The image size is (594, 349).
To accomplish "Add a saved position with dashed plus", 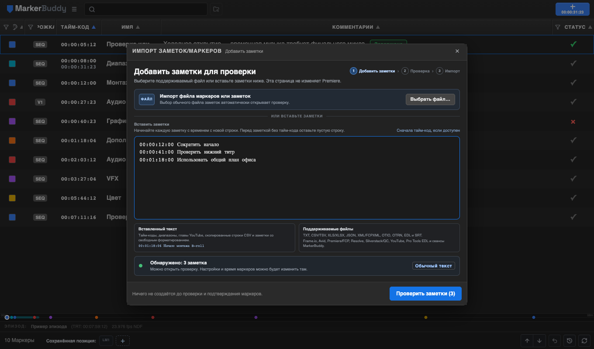I will tap(123, 341).
